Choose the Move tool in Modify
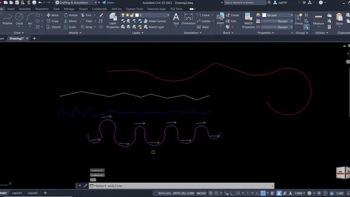 tap(52, 15)
